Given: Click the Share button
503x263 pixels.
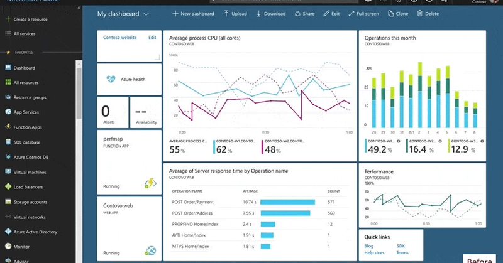Looking at the screenshot, I should [x=304, y=13].
